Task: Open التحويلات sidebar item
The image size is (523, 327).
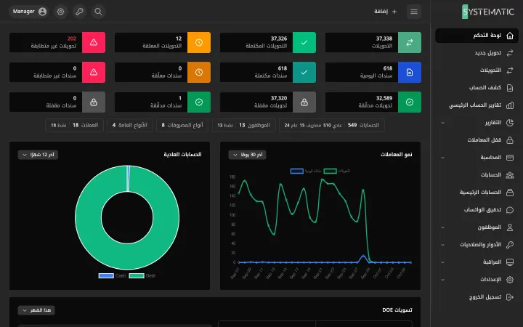Action: 477,70
